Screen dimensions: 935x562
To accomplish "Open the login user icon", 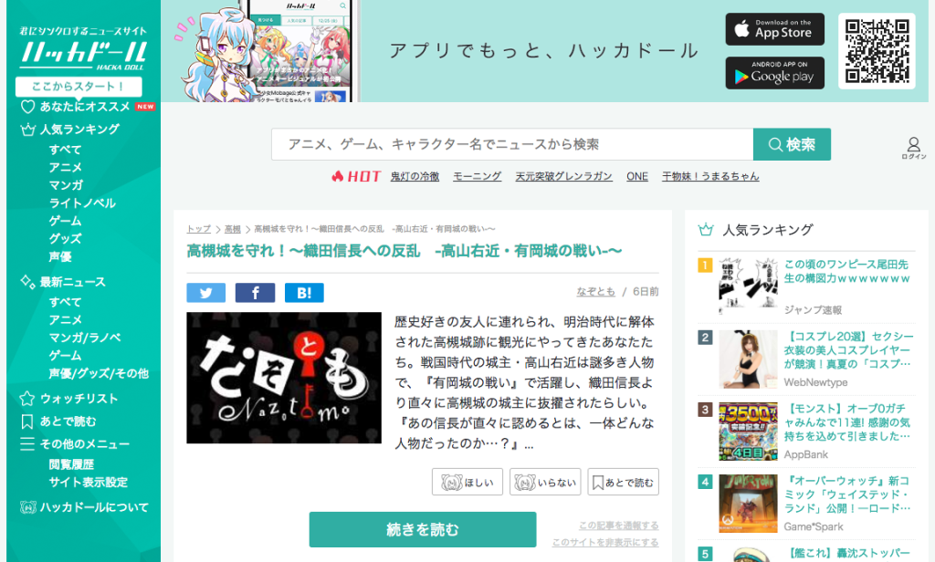I will [x=913, y=148].
